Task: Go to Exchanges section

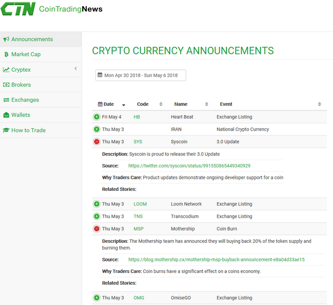Action: pos(41,100)
